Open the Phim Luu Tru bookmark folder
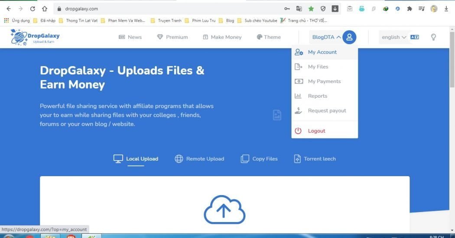The height and width of the screenshot is (238, 455). click(200, 21)
